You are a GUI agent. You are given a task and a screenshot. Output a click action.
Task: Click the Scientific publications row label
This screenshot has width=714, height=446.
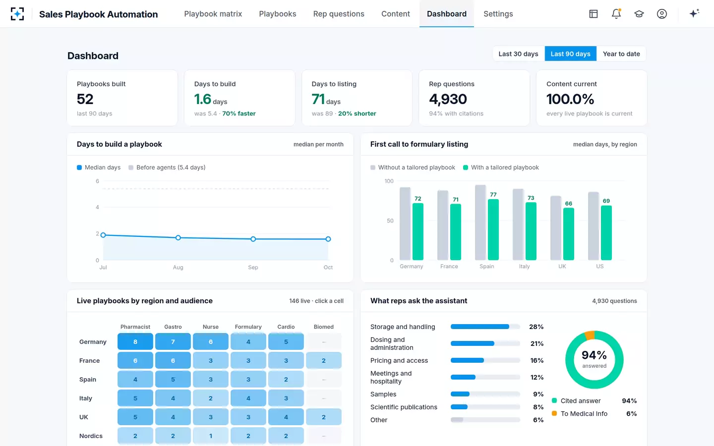coord(404,407)
